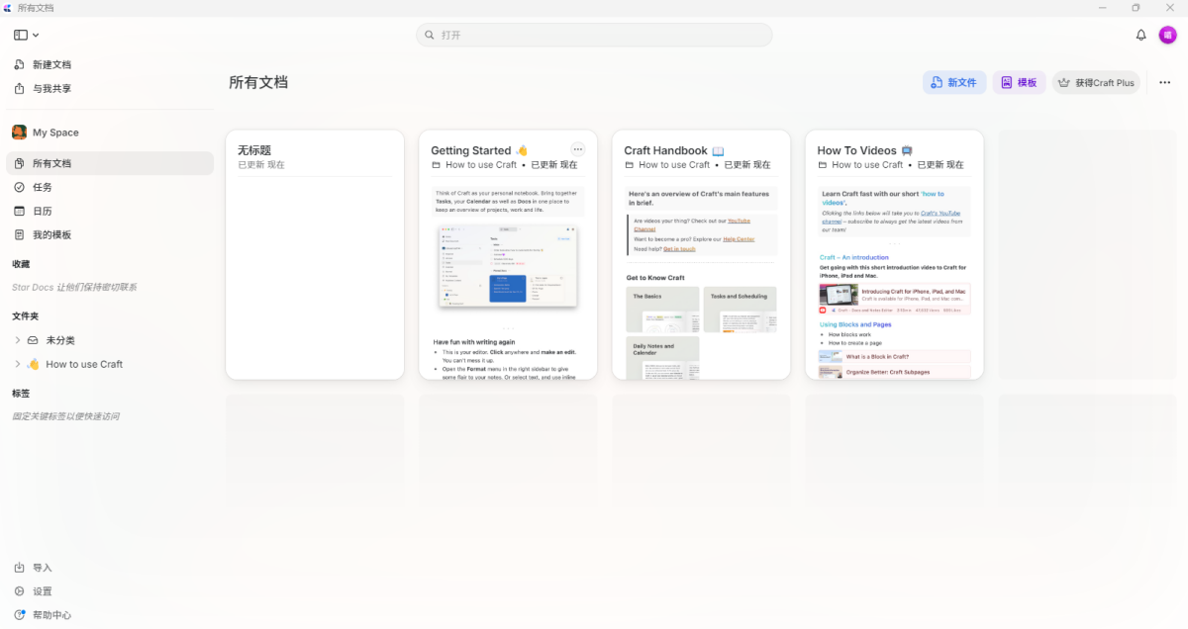Image resolution: width=1188 pixels, height=629 pixels.
Task: Toggle the sidebar layout icon
Action: (21, 35)
